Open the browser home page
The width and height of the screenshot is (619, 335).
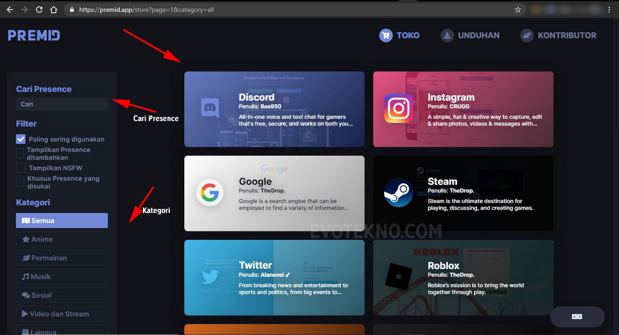[x=54, y=9]
